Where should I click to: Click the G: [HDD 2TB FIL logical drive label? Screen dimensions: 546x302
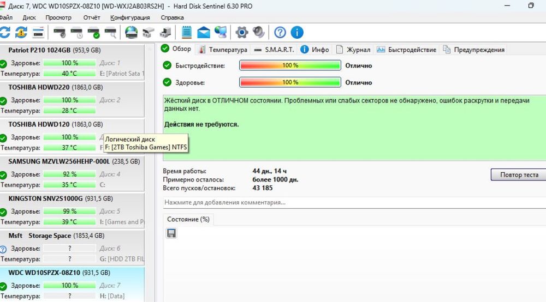click(x=122, y=259)
